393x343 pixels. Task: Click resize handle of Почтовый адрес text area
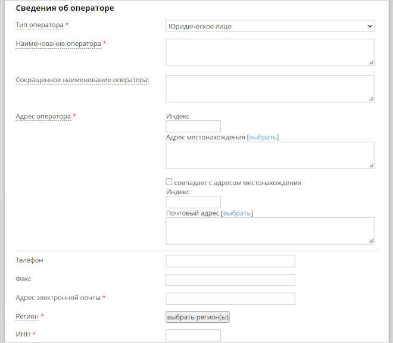371,241
